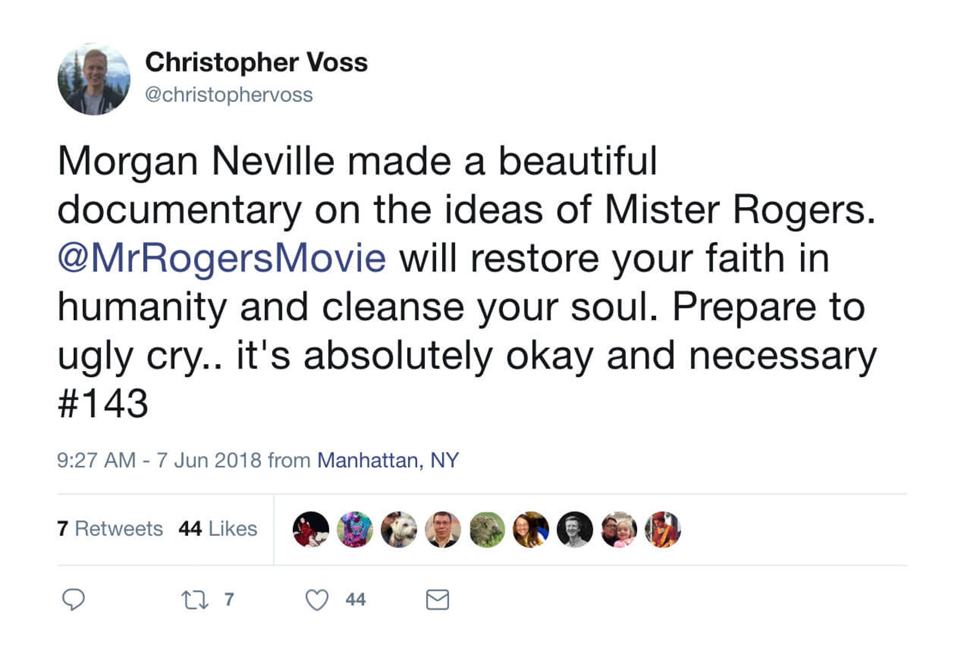Open the avatar with orange-red clothing
961x645 pixels.
tap(663, 529)
